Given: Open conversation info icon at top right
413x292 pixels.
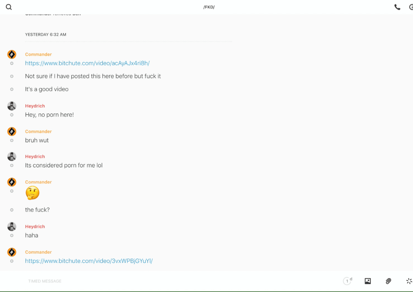Looking at the screenshot, I should click(x=410, y=7).
